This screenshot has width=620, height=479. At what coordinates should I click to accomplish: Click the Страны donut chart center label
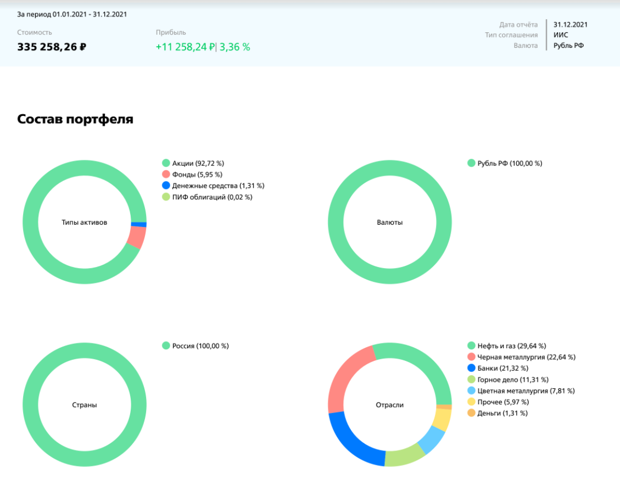[x=85, y=405]
